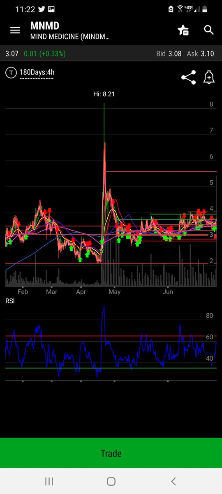Tap the Feb label on date axis

click(23, 292)
